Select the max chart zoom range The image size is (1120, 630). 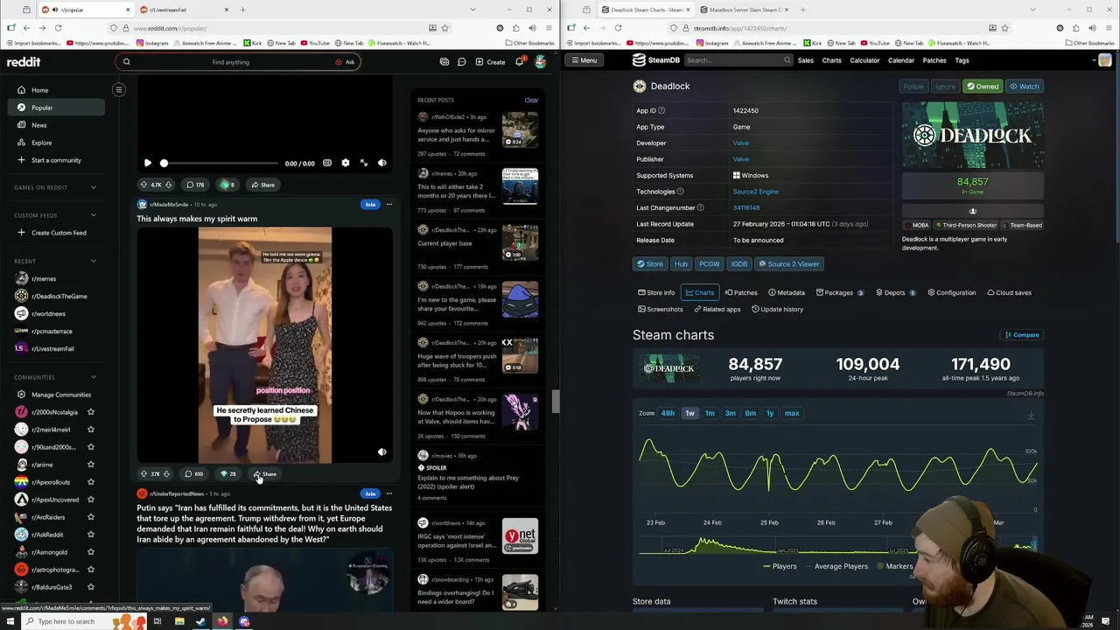(x=792, y=413)
